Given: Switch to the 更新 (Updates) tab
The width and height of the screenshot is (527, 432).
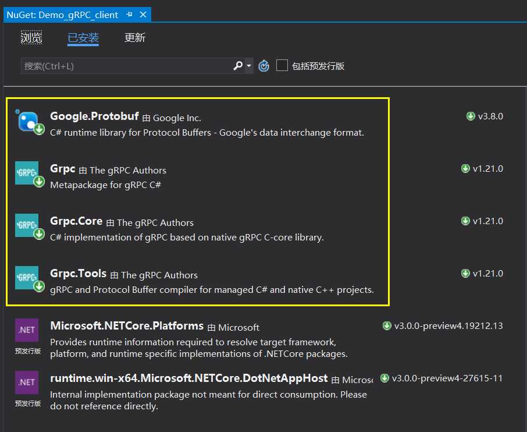Looking at the screenshot, I should (x=135, y=37).
